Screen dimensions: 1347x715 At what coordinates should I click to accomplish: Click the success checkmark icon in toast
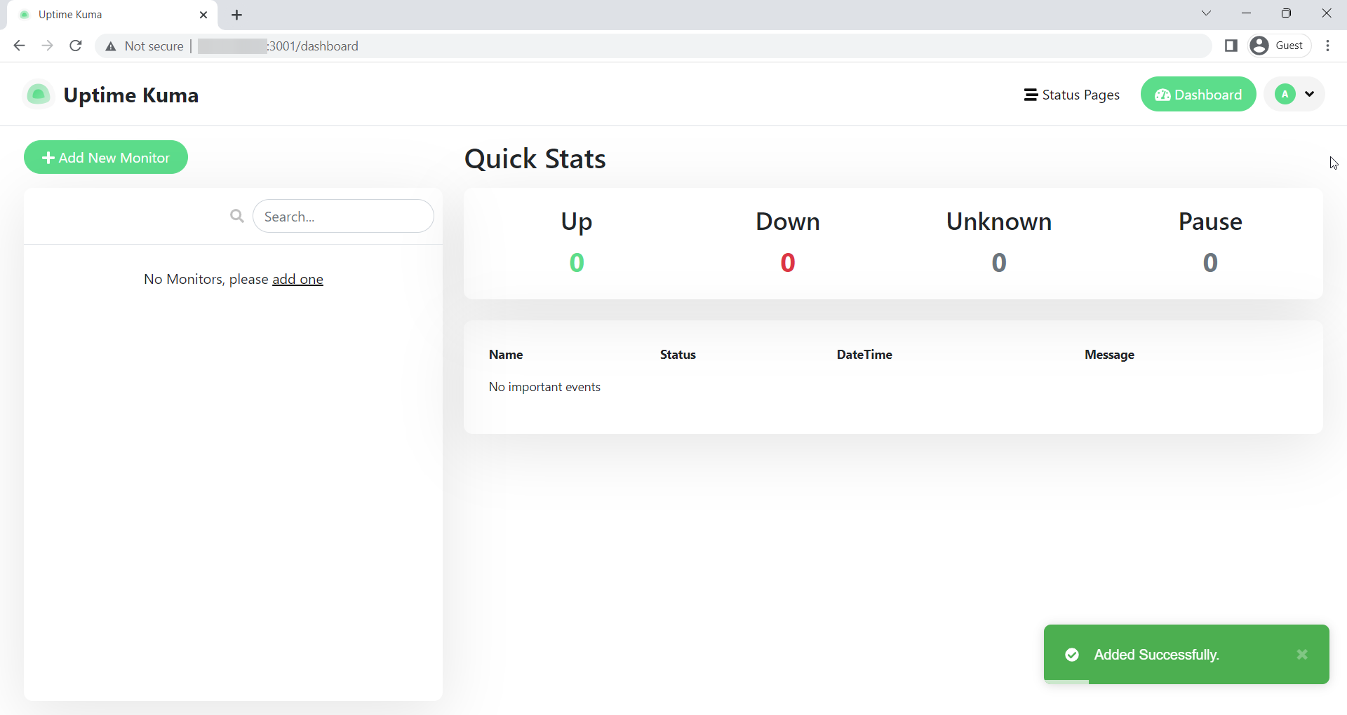1072,655
